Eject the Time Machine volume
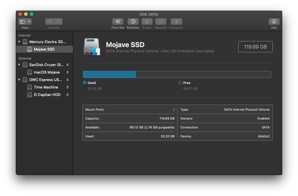The height and width of the screenshot is (196, 298). 68,87
